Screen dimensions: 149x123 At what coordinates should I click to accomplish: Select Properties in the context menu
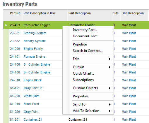[x=81, y=96]
